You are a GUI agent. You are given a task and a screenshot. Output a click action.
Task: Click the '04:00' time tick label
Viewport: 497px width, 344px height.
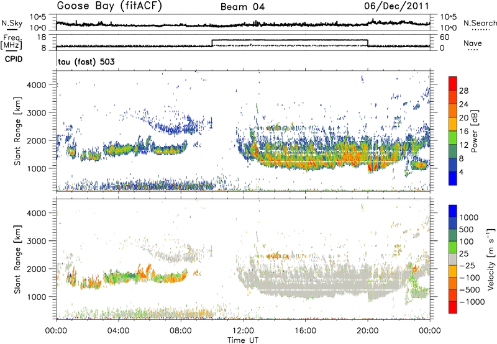pos(118,331)
